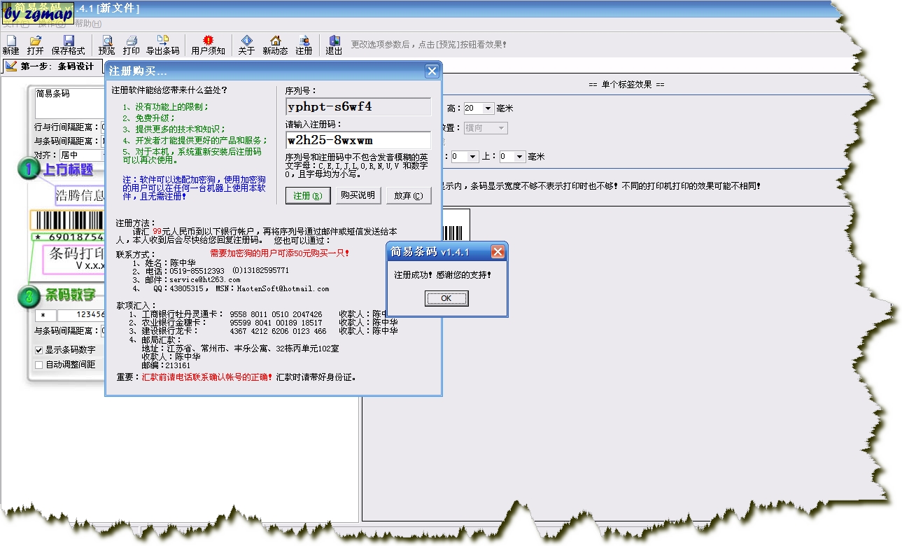
Task: Click the 打印 (Print) printer icon
Action: coord(132,45)
